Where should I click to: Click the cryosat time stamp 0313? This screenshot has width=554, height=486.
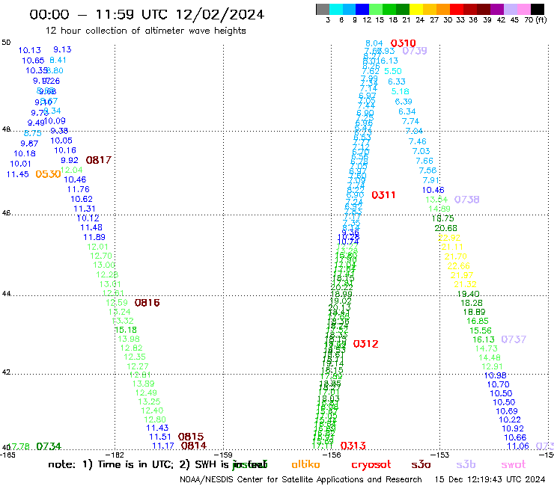[x=353, y=446]
